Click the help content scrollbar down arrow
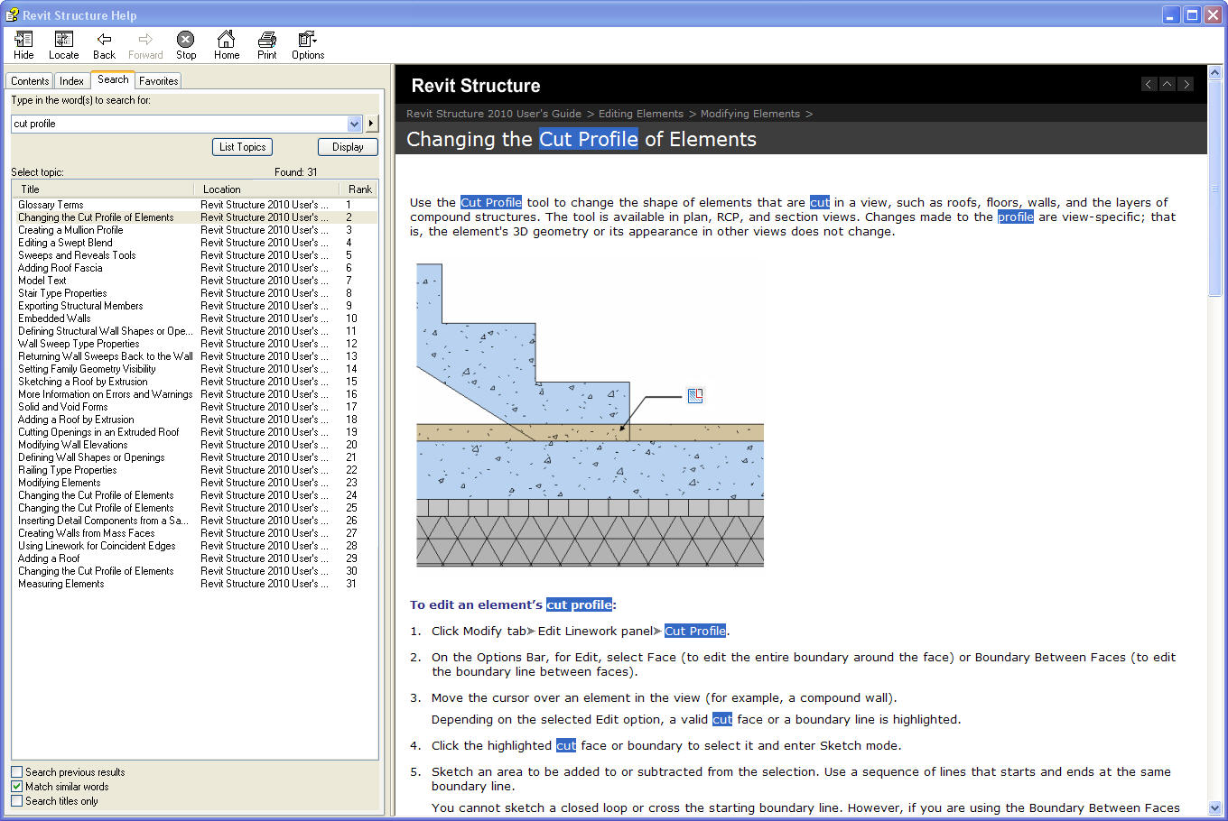Viewport: 1228px width, 821px height. tap(1214, 808)
